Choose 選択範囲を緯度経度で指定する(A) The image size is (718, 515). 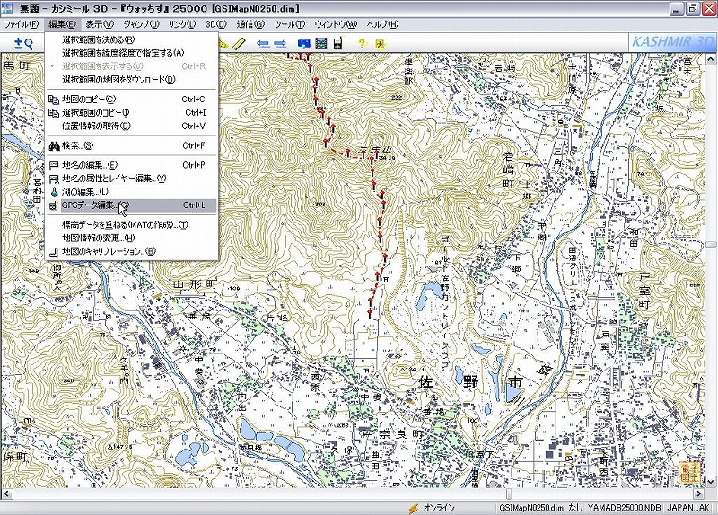point(131,53)
